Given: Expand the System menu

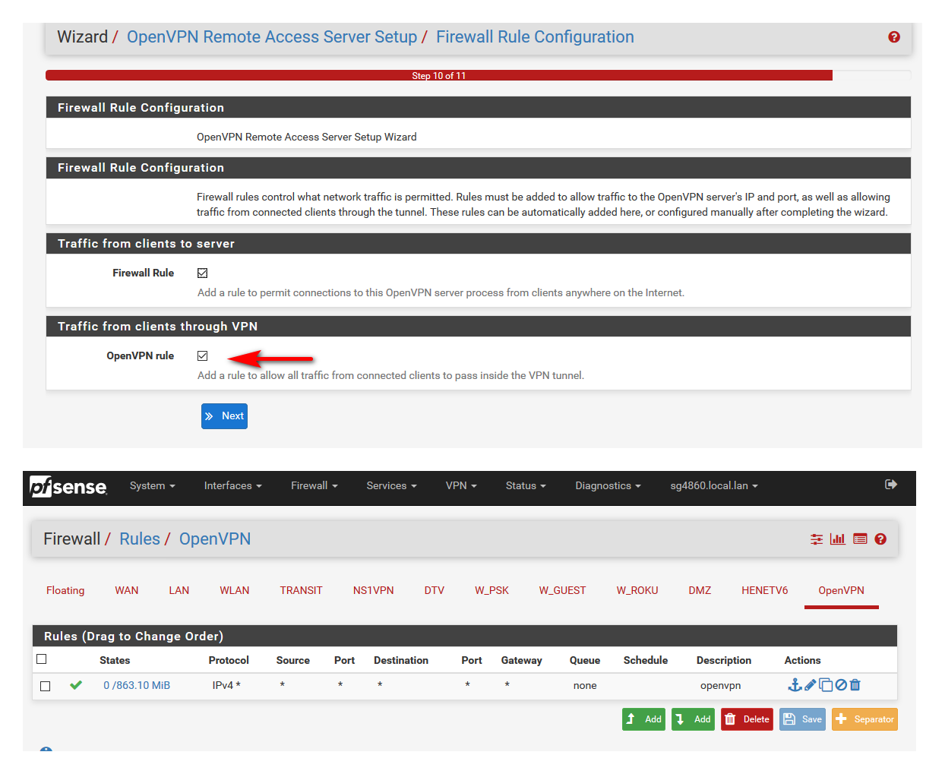Looking at the screenshot, I should click(x=153, y=486).
